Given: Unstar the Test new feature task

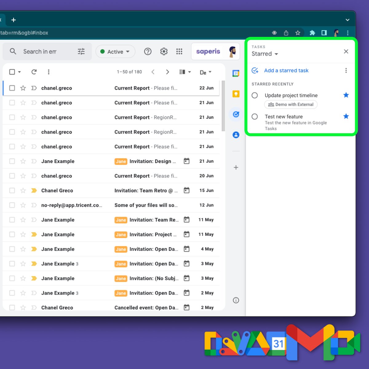Looking at the screenshot, I should pyautogui.click(x=346, y=116).
